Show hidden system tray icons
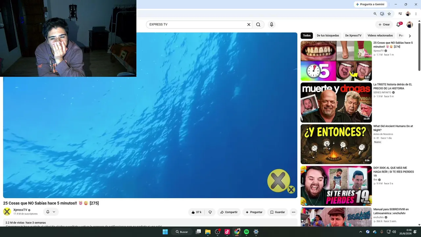 (x=360, y=232)
